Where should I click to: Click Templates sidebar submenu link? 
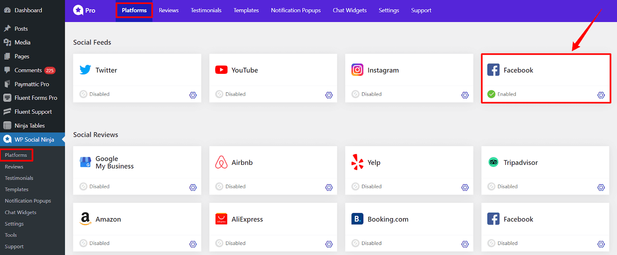tap(17, 189)
